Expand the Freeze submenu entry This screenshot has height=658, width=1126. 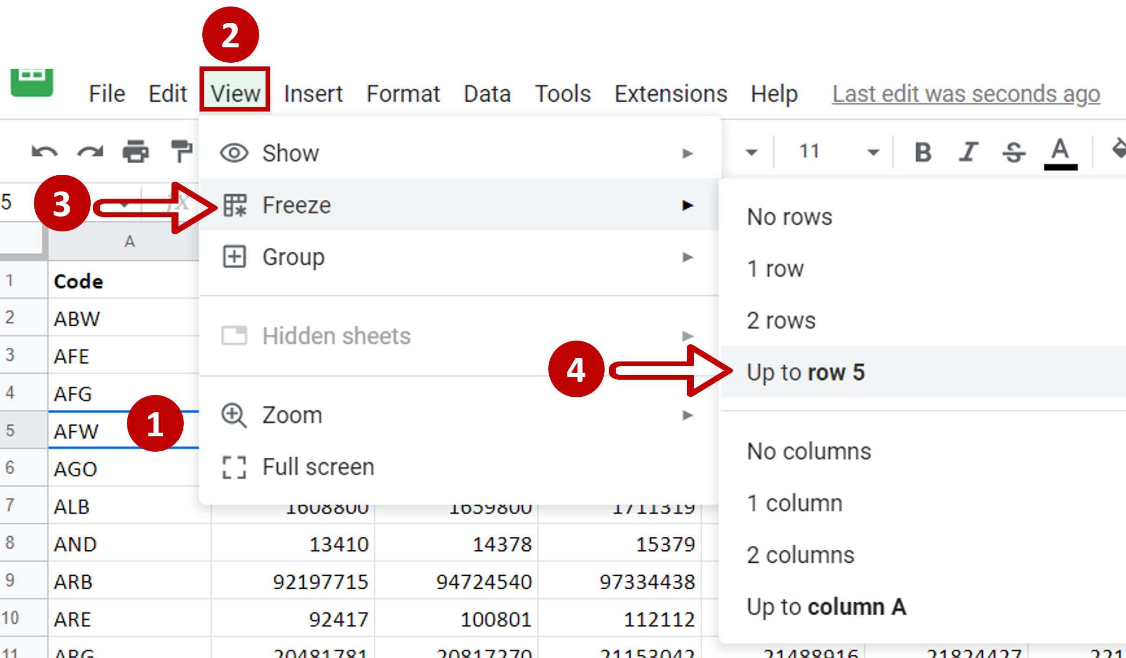459,205
